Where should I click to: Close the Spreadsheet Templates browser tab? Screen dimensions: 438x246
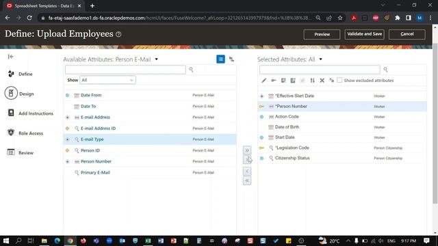[x=79, y=5]
